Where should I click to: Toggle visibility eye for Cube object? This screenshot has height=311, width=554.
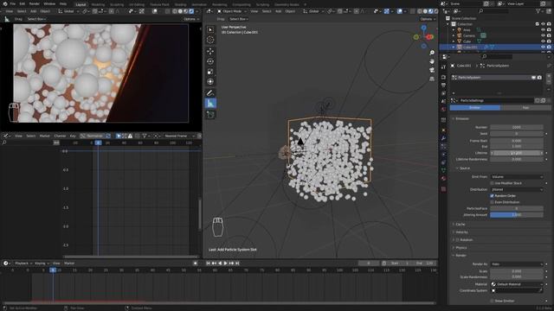[x=543, y=41]
